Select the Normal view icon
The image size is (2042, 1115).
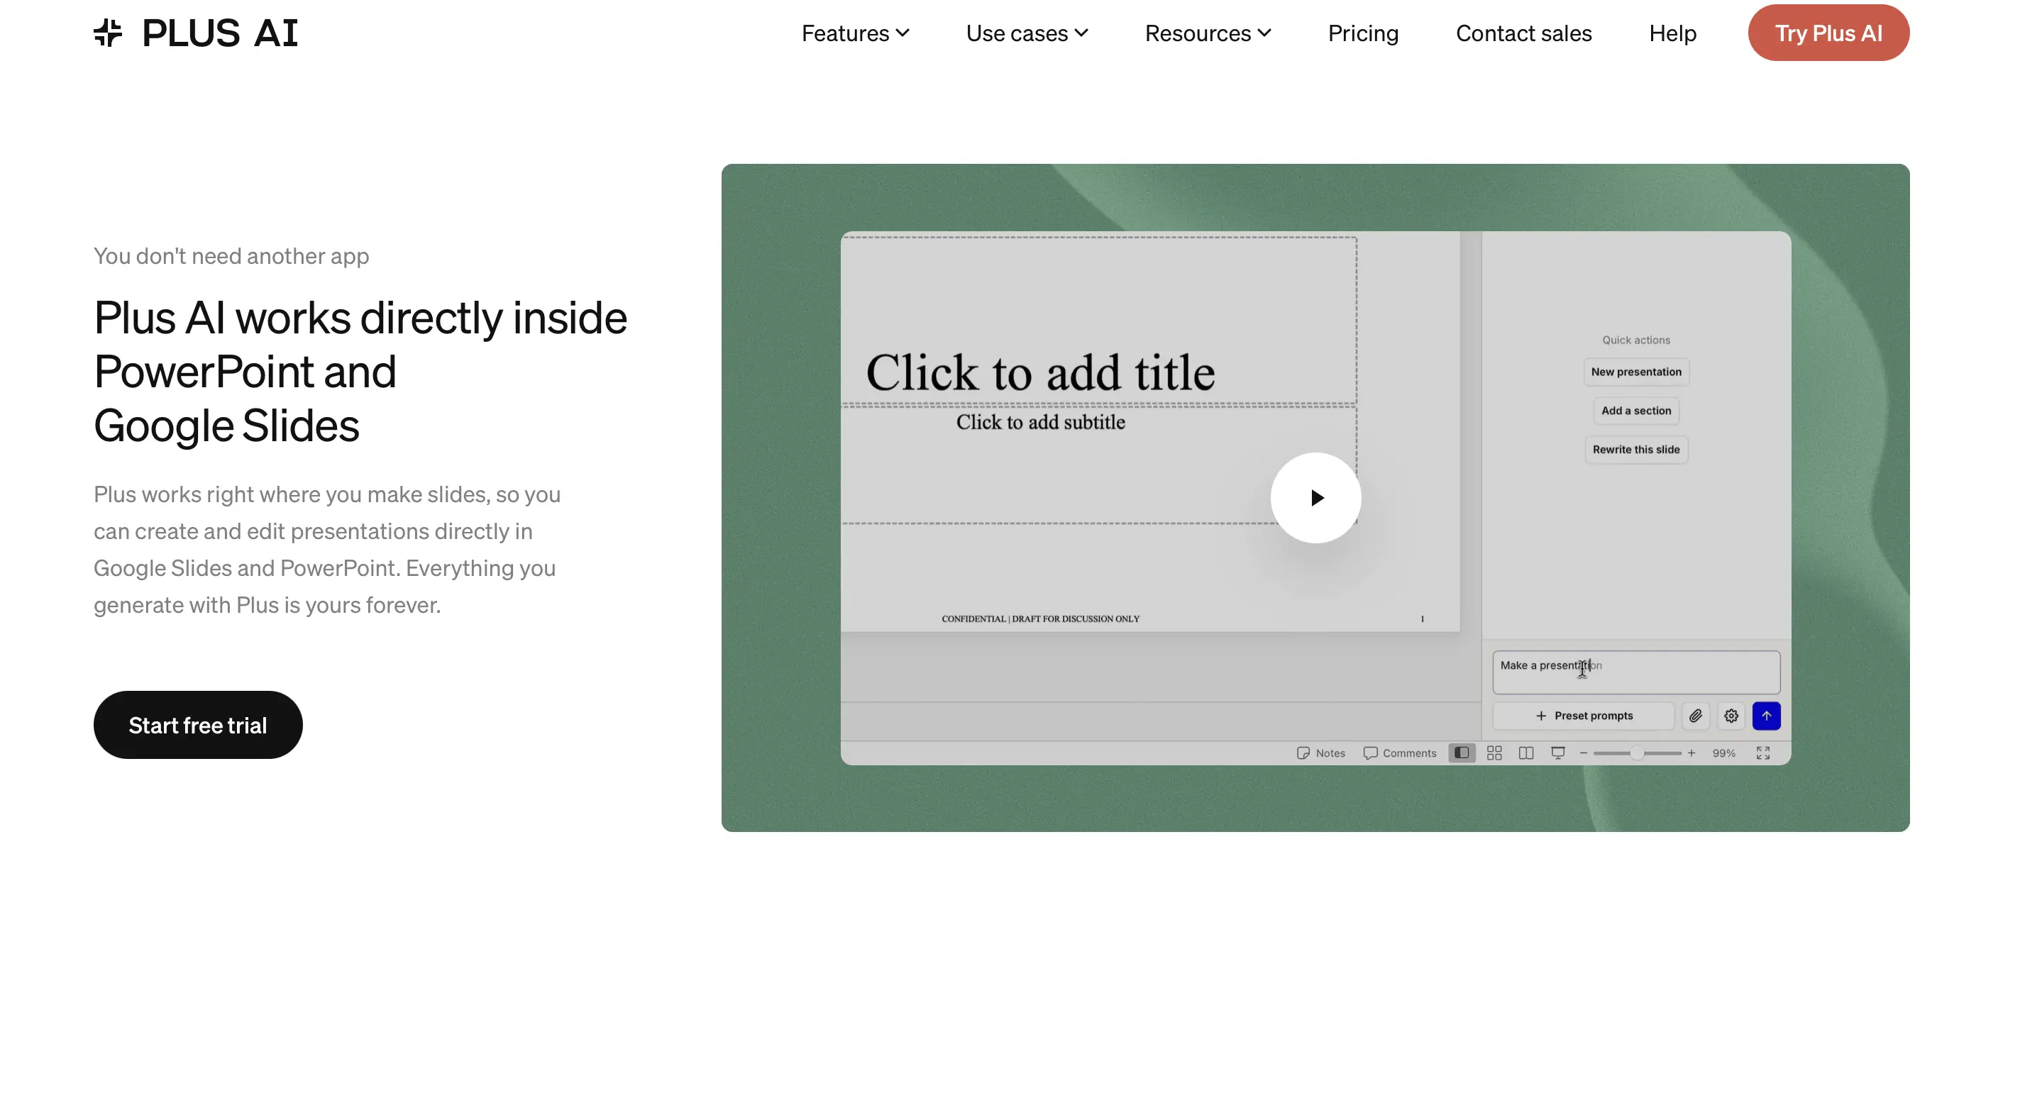(x=1462, y=753)
